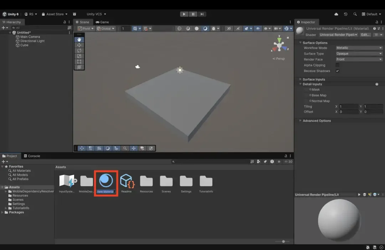Click the Pause button in toolbar
Viewport: 385px width, 250px height.
click(193, 14)
